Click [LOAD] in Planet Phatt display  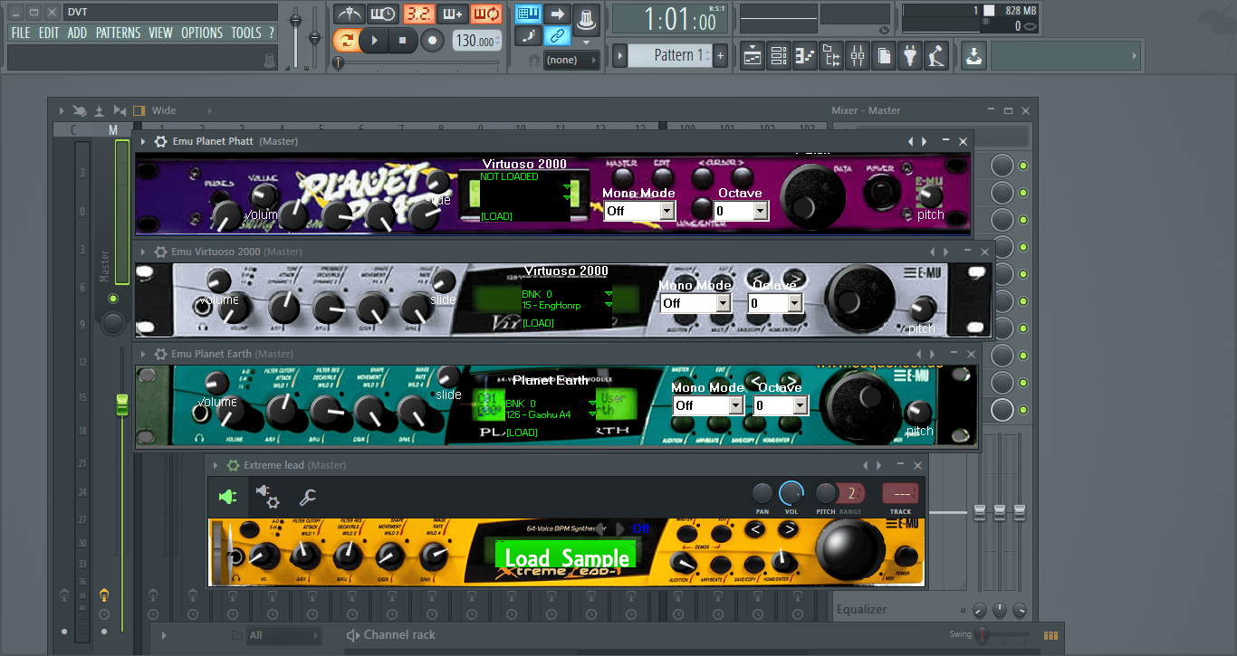(x=496, y=216)
